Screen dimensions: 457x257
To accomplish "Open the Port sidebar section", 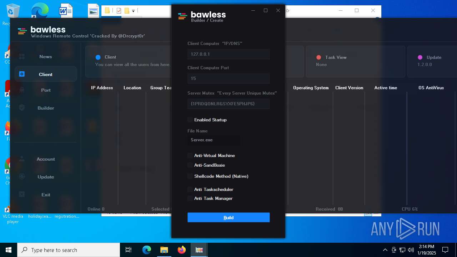I will 46,90.
